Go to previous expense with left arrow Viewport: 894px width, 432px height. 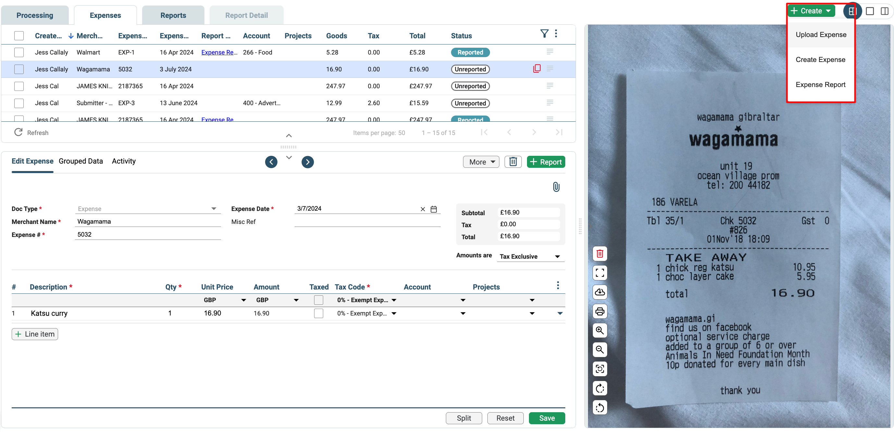click(x=271, y=162)
